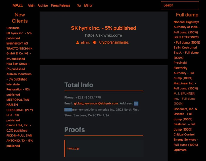The image size is (206, 161).
Task: Download the hynix.zip proof file
Action: pos(73,149)
